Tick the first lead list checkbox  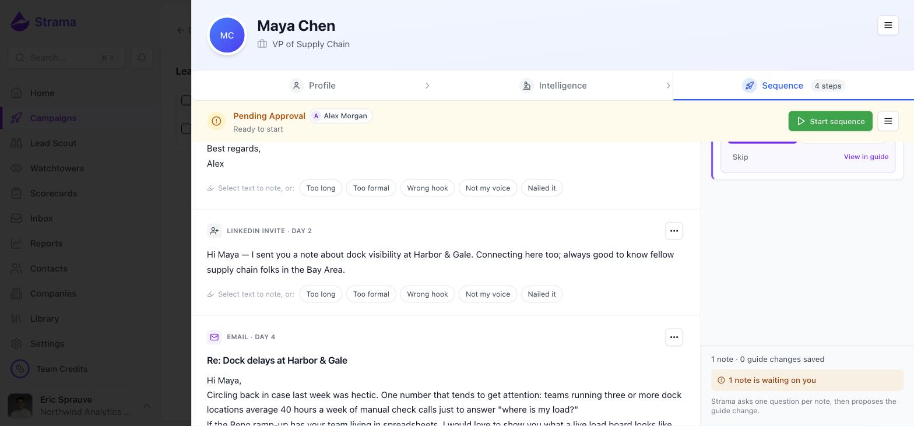186,100
